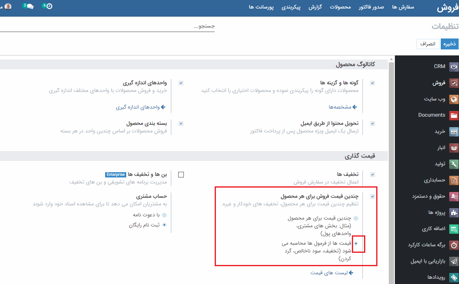This screenshot has width=459, height=284.
Task: Open the مشخصه‌ها attributes link
Action: 340,107
